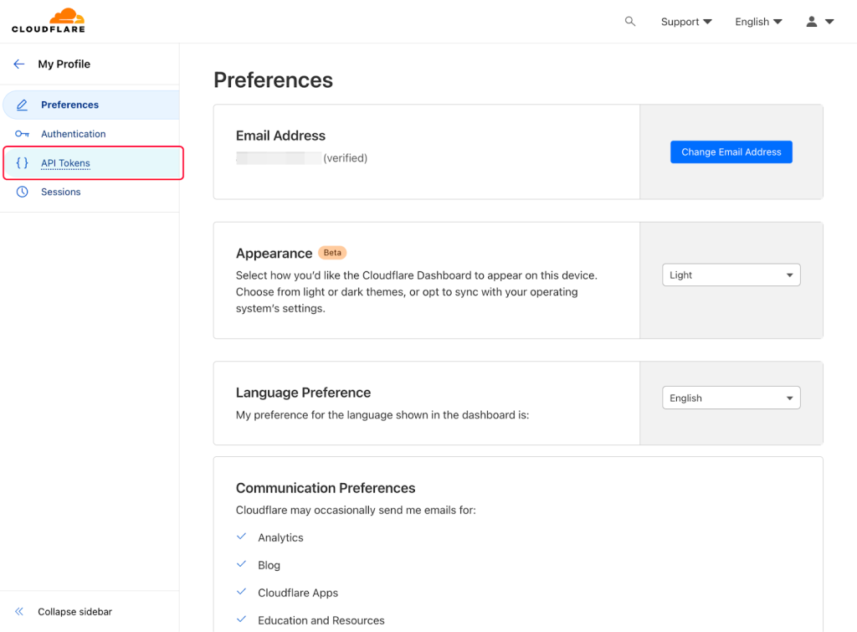Open search with the magnifier icon
Screen dimensions: 857x632
(630, 22)
